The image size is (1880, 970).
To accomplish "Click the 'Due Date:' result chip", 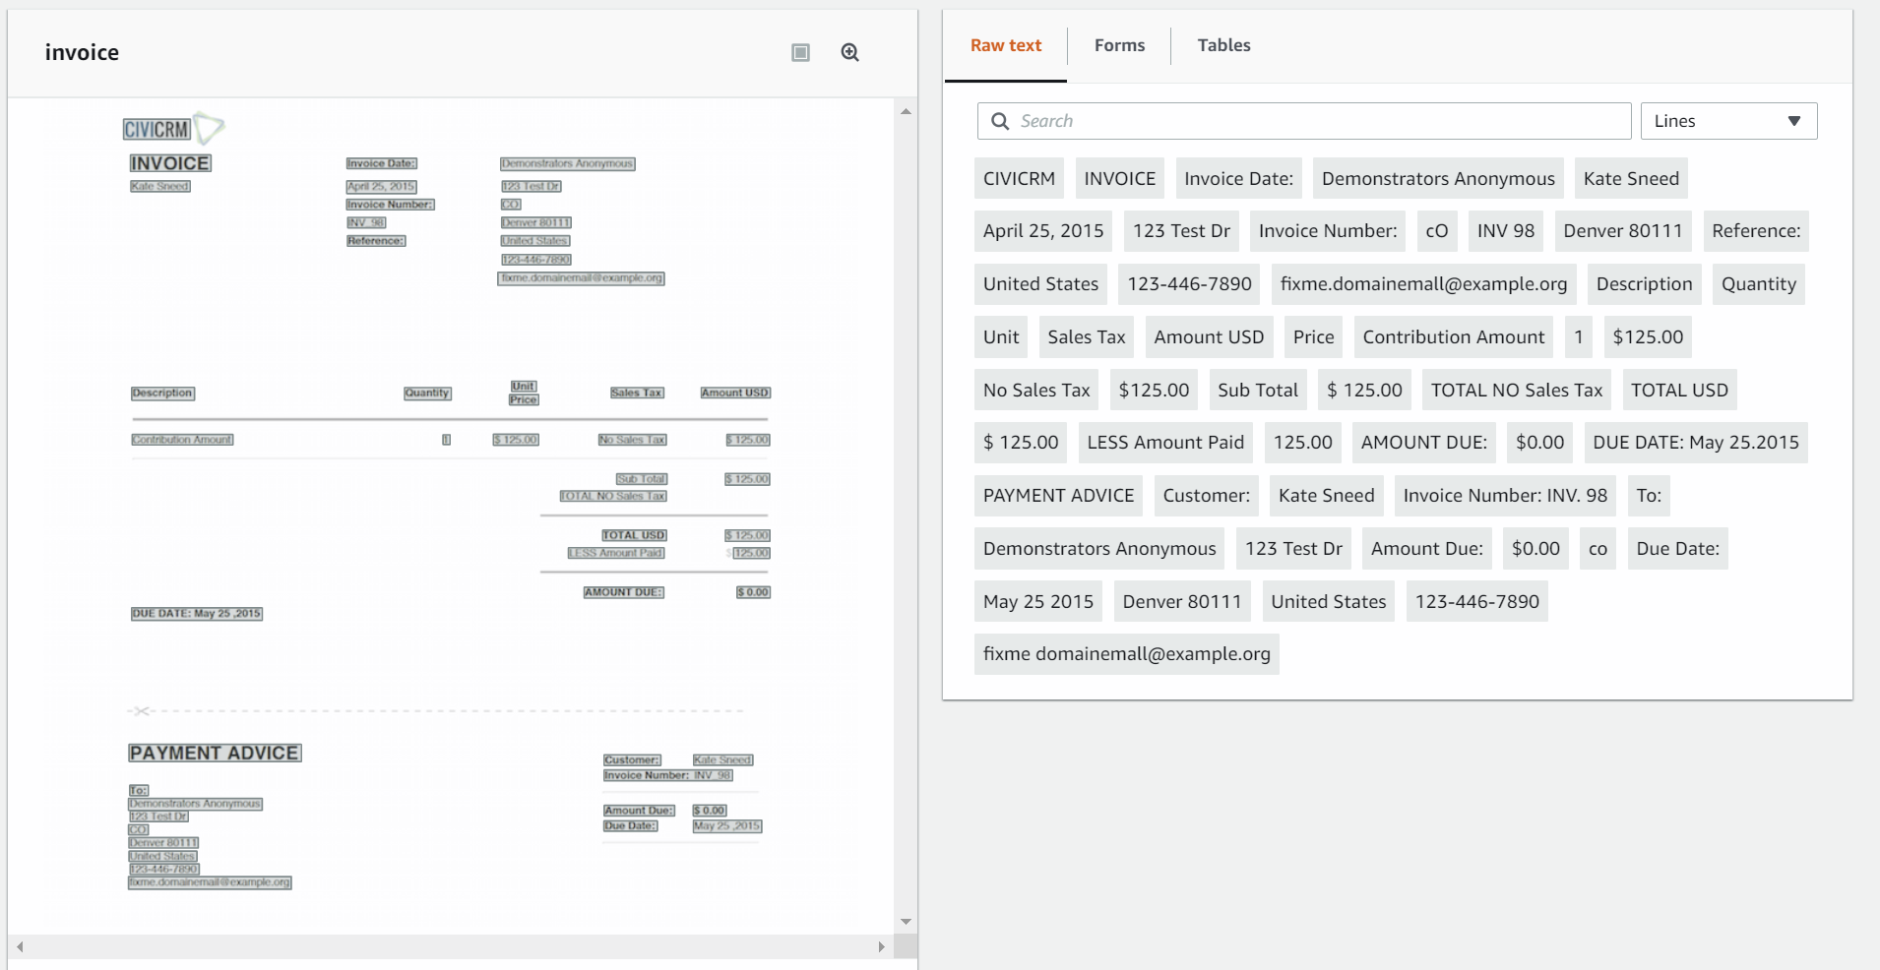I will pyautogui.click(x=1677, y=549).
